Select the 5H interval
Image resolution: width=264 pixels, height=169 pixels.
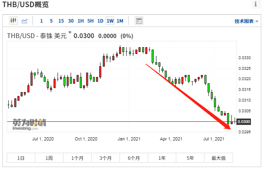[91, 21]
